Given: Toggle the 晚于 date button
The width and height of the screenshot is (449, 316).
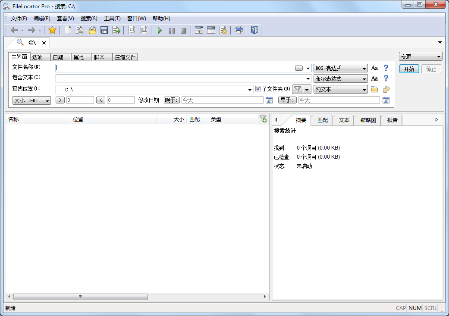Looking at the screenshot, I should click(x=172, y=100).
